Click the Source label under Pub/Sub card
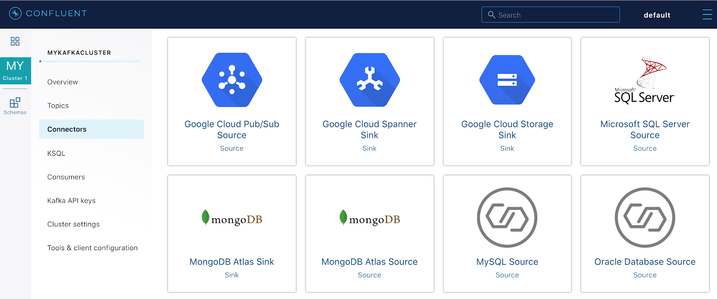The height and width of the screenshot is (299, 717). coord(232,148)
